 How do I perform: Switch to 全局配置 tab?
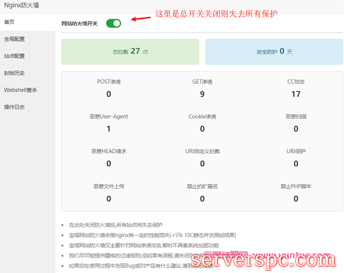[15, 39]
